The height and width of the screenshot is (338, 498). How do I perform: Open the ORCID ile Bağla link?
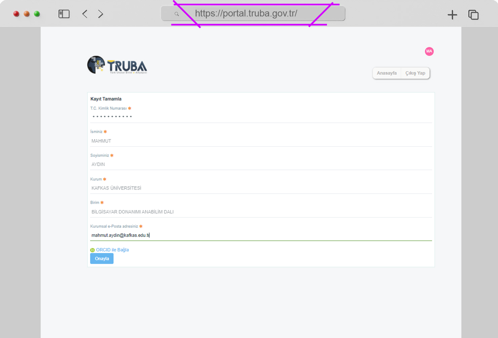pos(112,250)
